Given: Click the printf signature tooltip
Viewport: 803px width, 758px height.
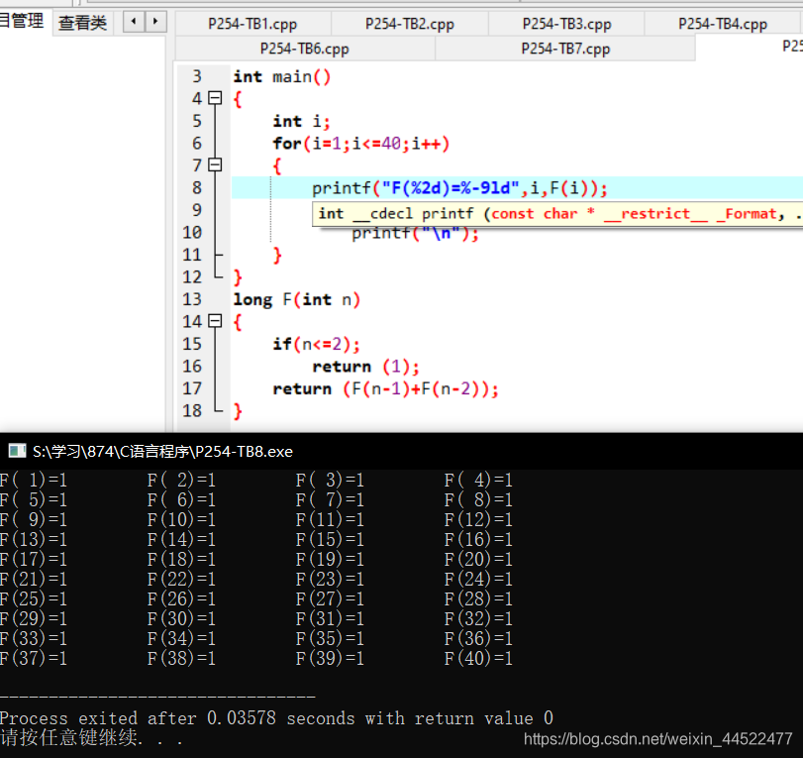Looking at the screenshot, I should 557,213.
